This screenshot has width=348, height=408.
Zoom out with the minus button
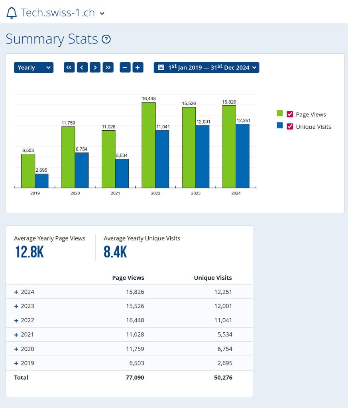coord(125,67)
